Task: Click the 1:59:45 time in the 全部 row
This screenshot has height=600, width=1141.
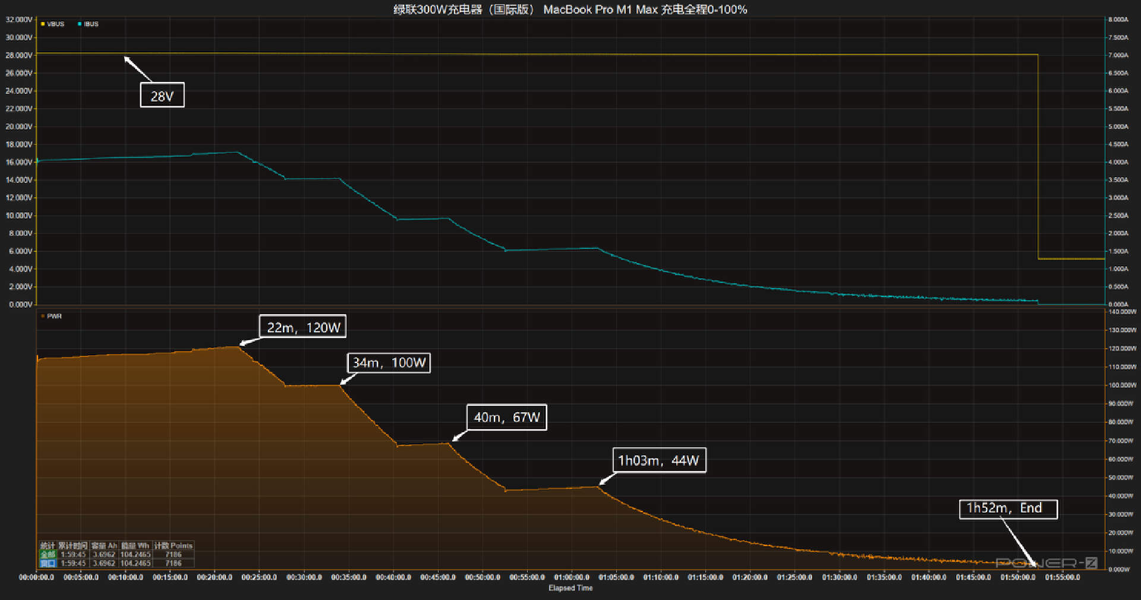Action: (x=73, y=554)
